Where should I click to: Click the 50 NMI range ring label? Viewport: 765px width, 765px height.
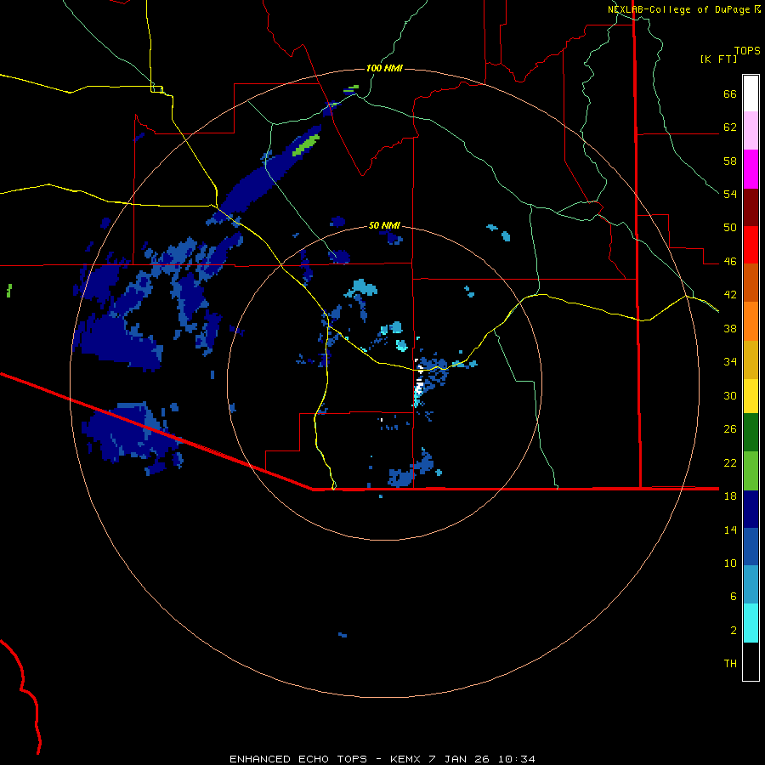(384, 225)
